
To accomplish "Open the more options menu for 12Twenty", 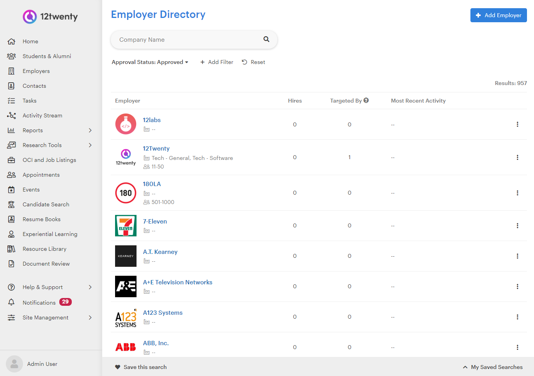I will click(x=518, y=157).
